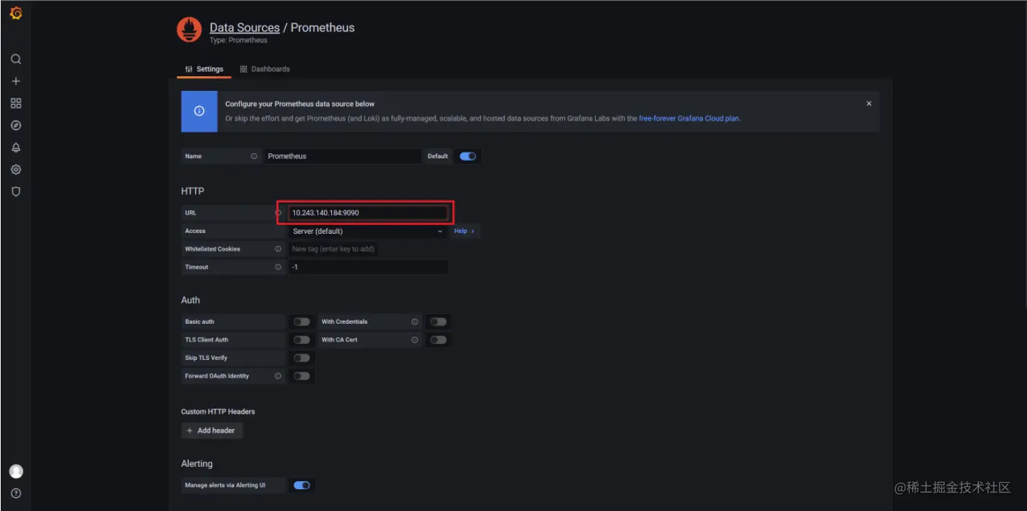
Task: Open the search magnifier in sidebar
Action: [16, 59]
